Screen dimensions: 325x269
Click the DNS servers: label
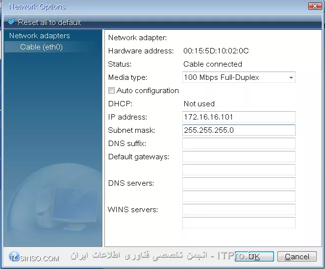[x=131, y=183]
